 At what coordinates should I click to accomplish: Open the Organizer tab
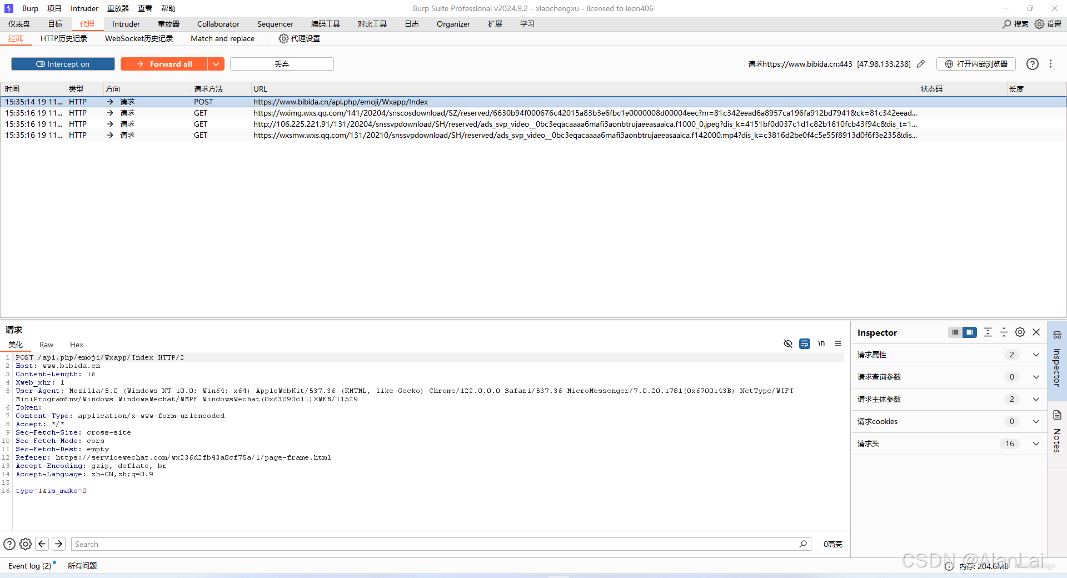[453, 24]
